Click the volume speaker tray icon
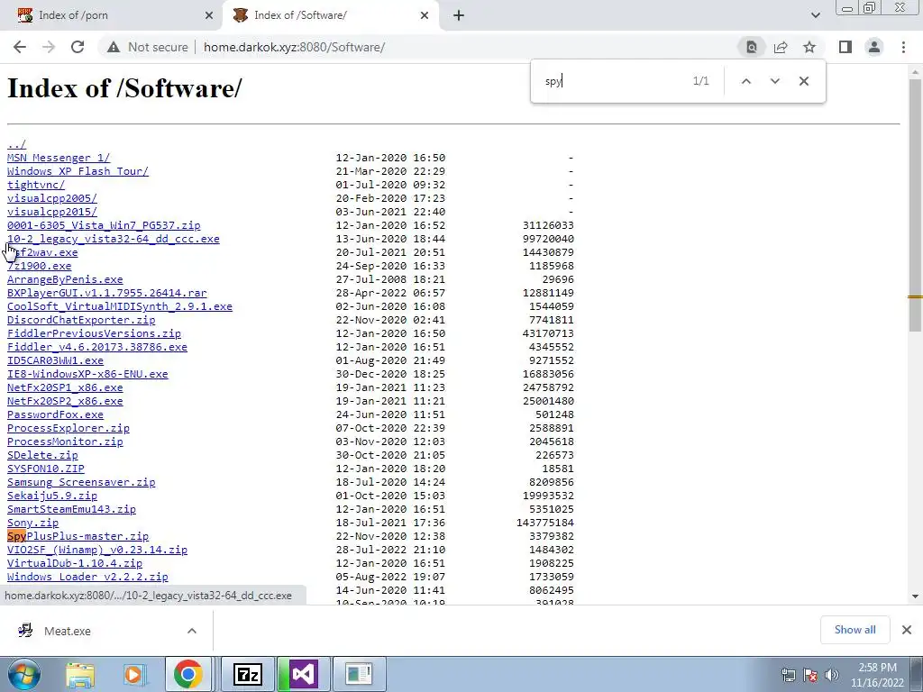 (832, 675)
